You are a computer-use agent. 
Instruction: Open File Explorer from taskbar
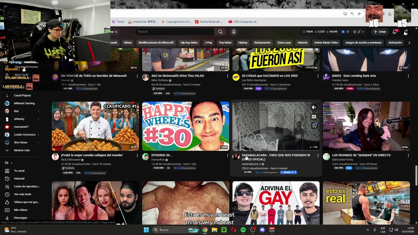tap(214, 230)
